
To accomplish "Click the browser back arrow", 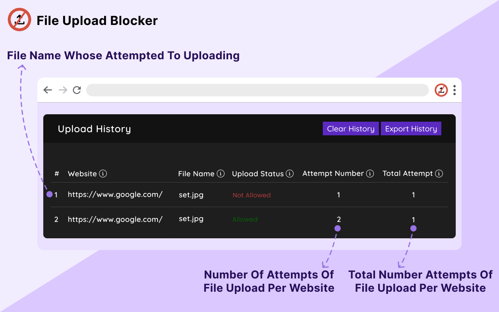I will coord(48,90).
